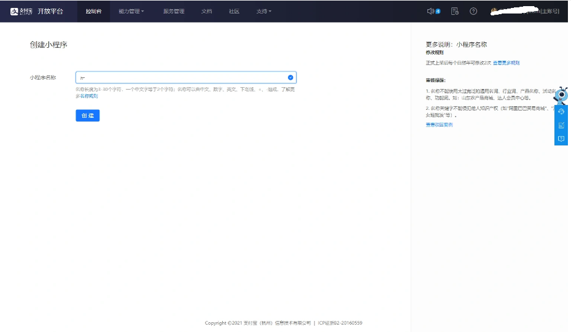Open the notification speaker icon

(431, 11)
